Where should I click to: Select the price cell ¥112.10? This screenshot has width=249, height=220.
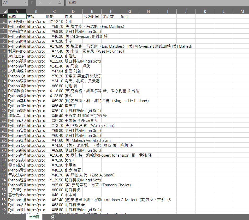point(55,21)
